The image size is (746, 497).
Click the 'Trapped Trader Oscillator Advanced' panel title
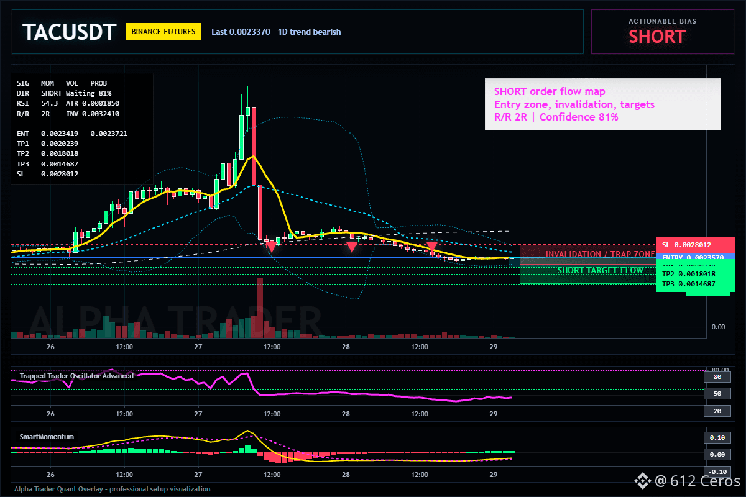[x=76, y=376]
